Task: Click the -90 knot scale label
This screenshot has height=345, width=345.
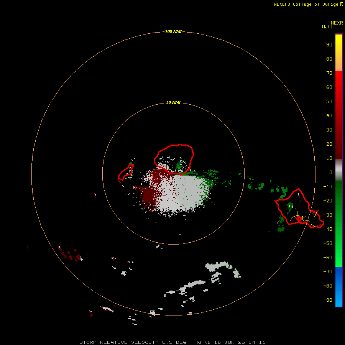Action: tap(328, 300)
